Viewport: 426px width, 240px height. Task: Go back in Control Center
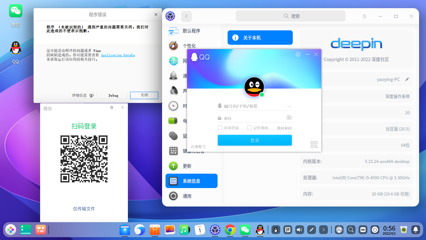coord(187,16)
